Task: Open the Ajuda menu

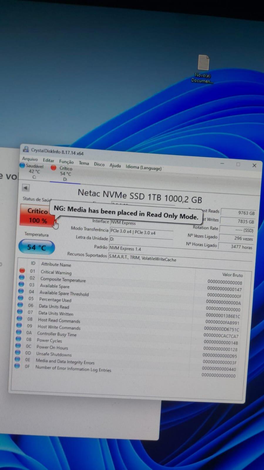Action: [115, 165]
